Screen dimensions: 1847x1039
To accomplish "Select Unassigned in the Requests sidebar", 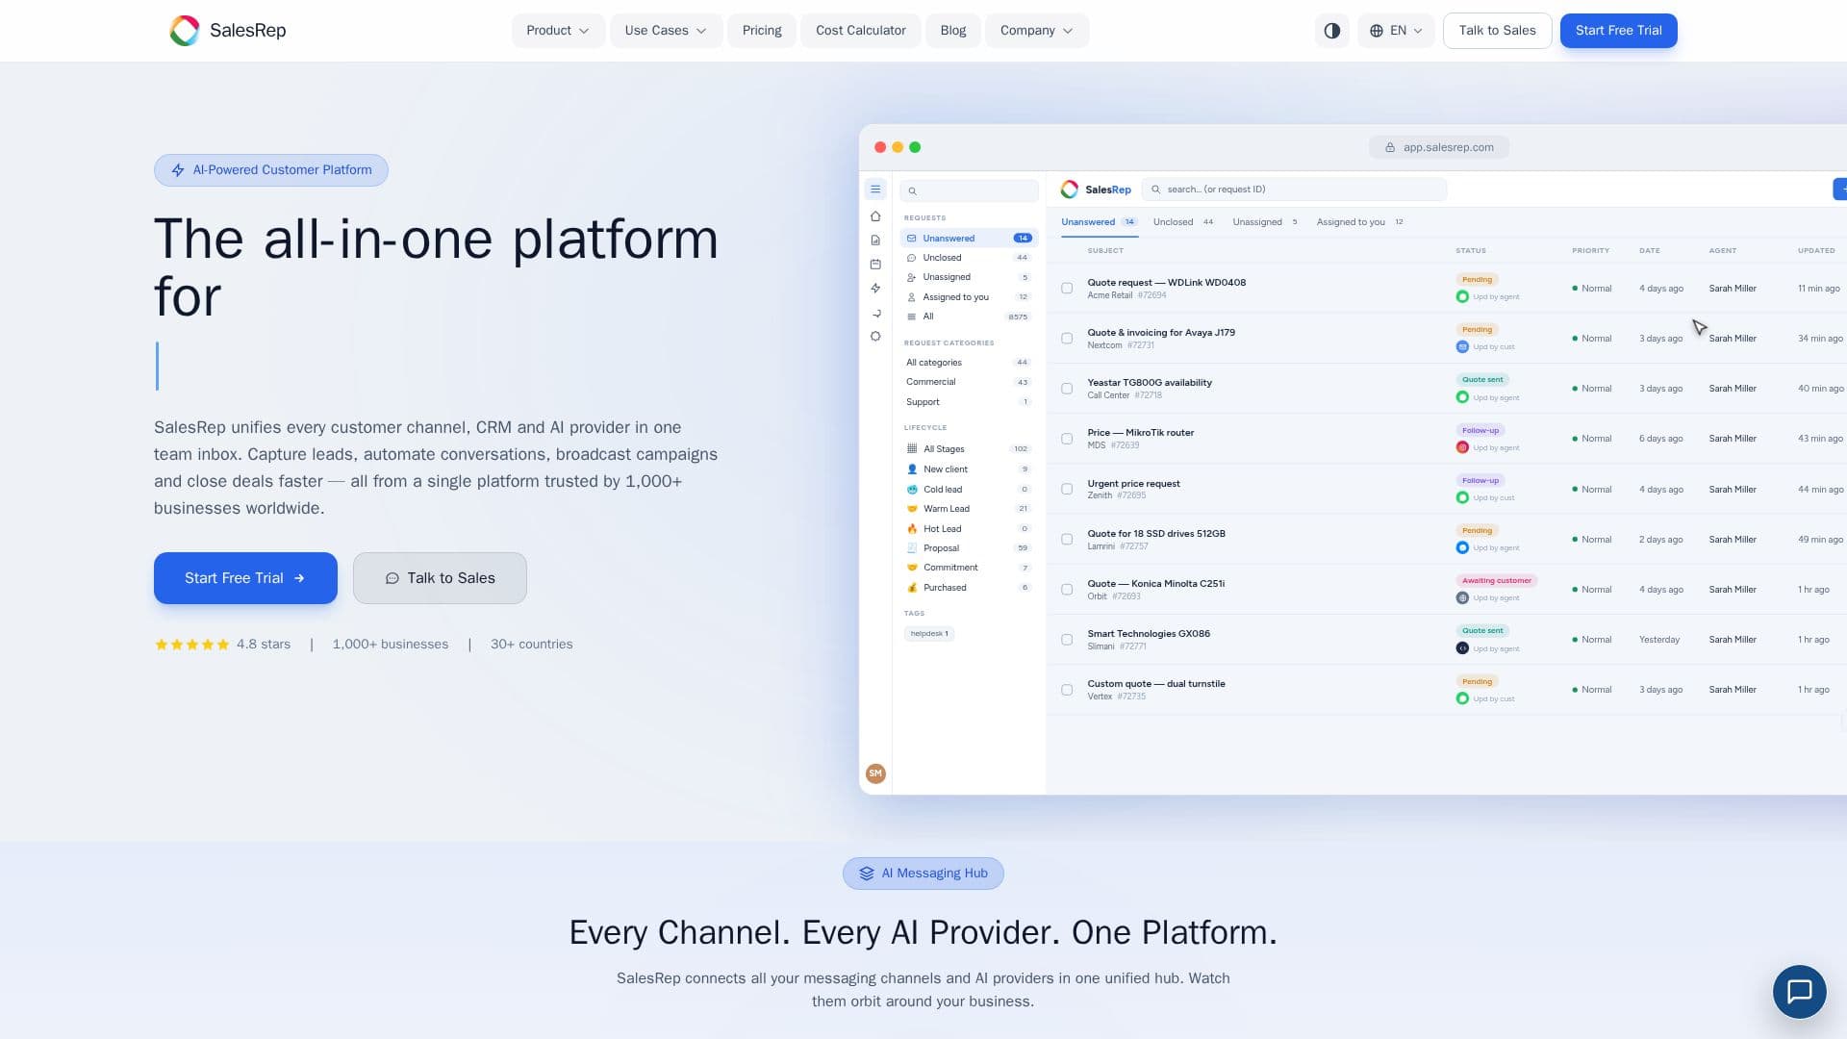I will pos(969,277).
